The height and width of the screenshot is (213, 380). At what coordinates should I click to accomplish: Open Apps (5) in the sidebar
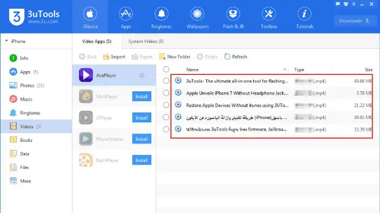point(36,72)
